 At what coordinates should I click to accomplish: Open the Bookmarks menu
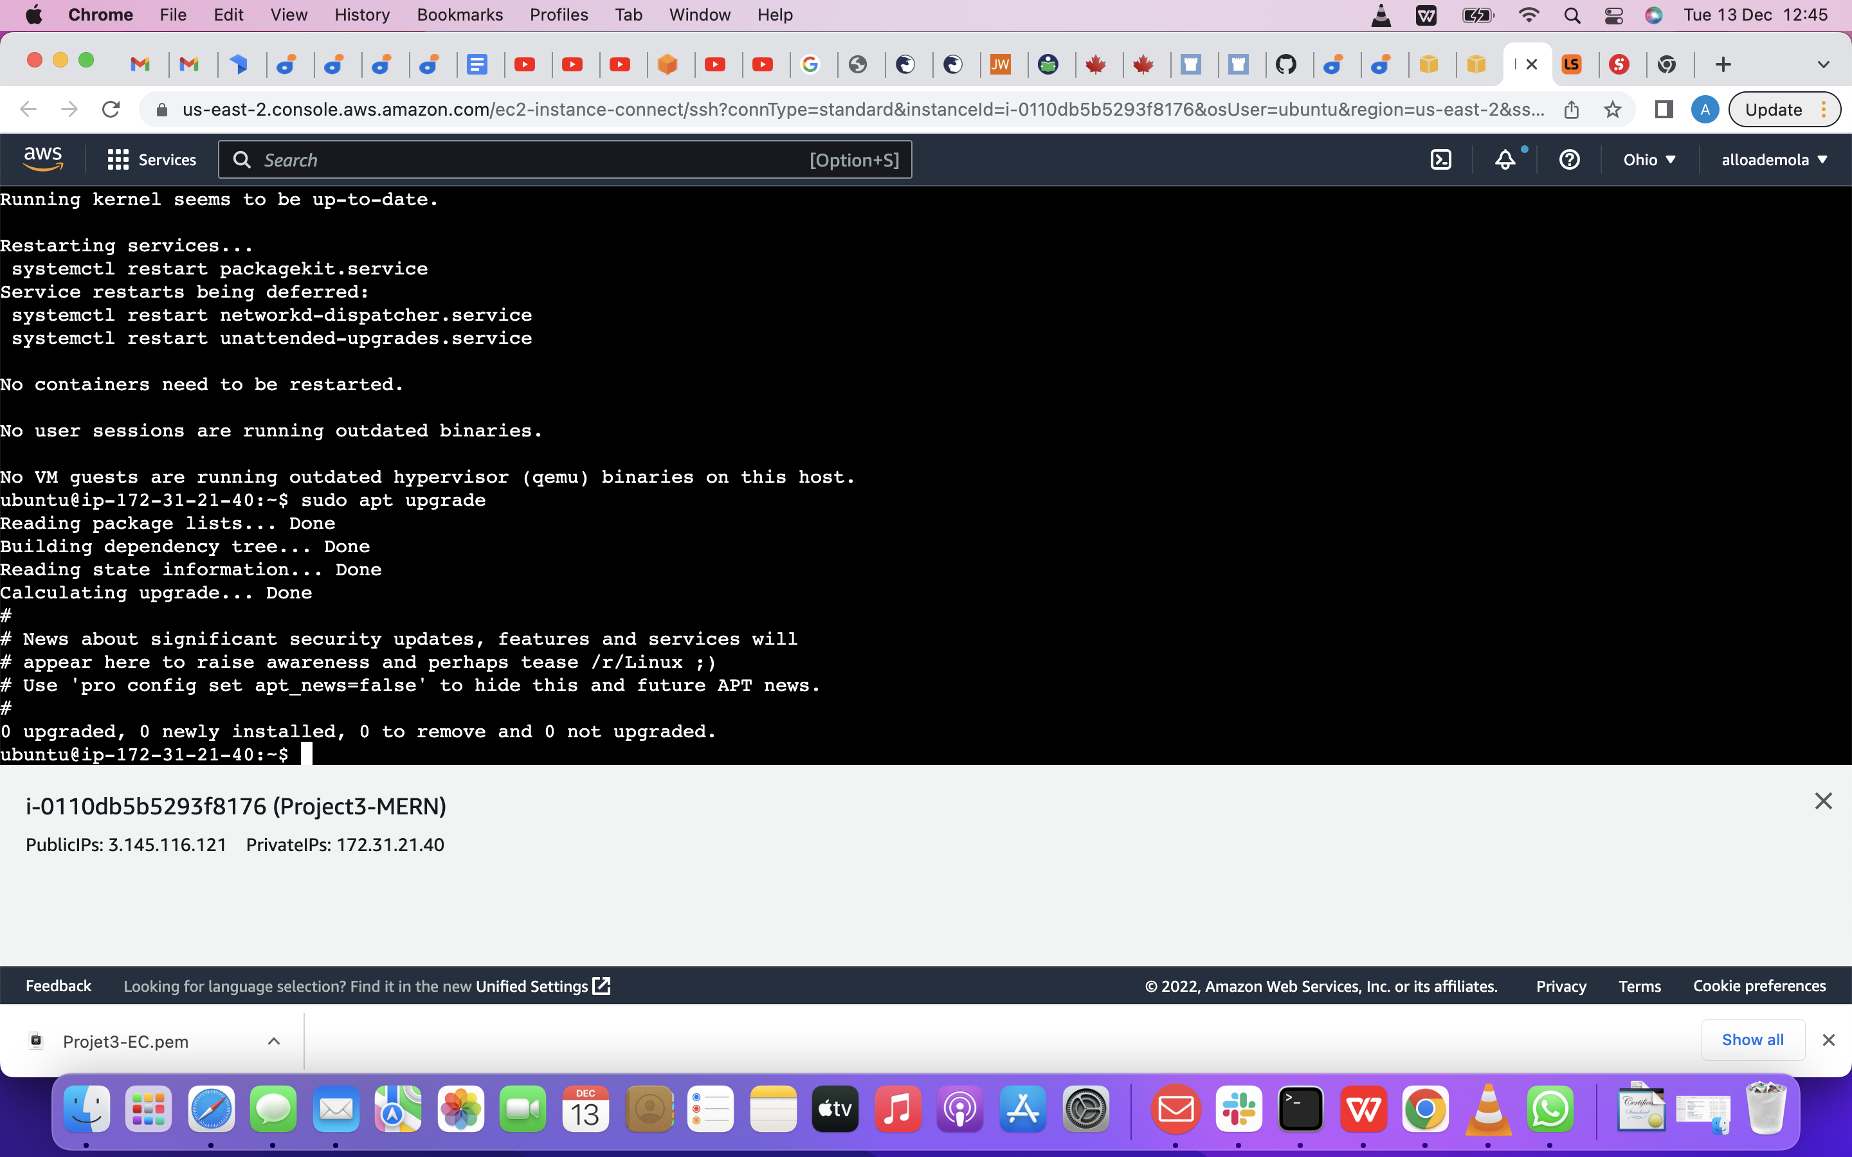click(x=459, y=15)
